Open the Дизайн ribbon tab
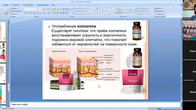The width and height of the screenshot is (196, 110). (x=6, y=5)
